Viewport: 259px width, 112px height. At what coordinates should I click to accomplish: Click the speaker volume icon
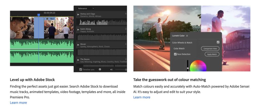[x=112, y=70]
